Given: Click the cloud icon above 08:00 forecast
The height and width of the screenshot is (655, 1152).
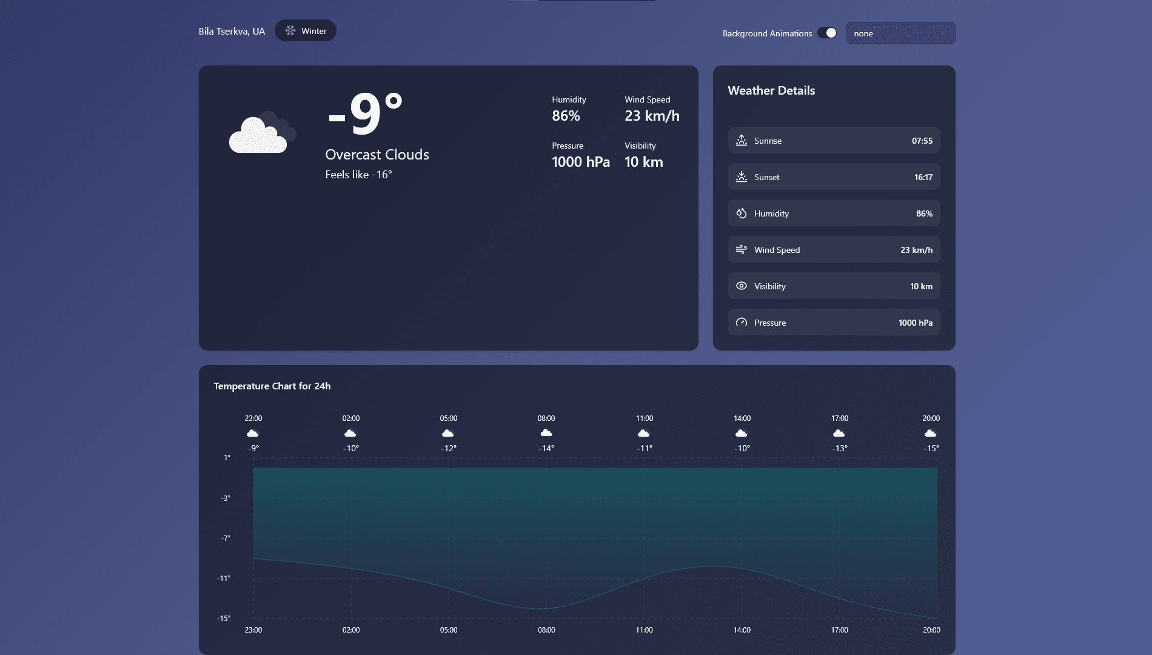Looking at the screenshot, I should click(546, 432).
